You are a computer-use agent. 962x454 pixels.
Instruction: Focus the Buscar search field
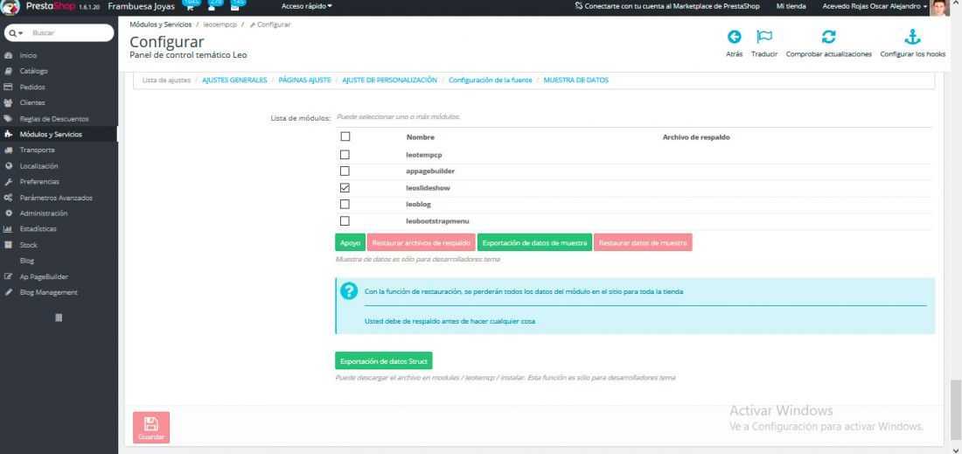[x=69, y=33]
